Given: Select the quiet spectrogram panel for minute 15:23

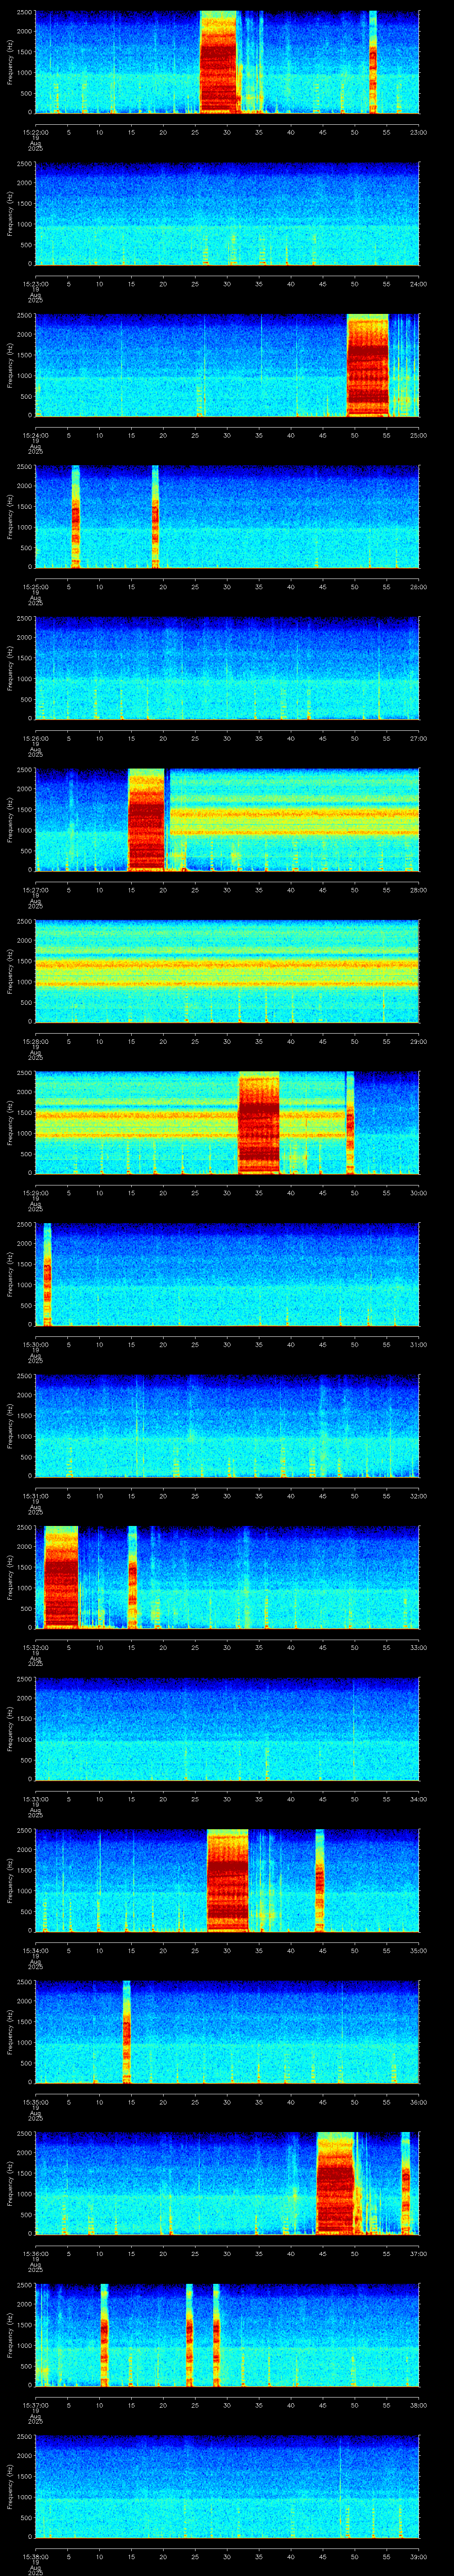Looking at the screenshot, I should tap(227, 214).
